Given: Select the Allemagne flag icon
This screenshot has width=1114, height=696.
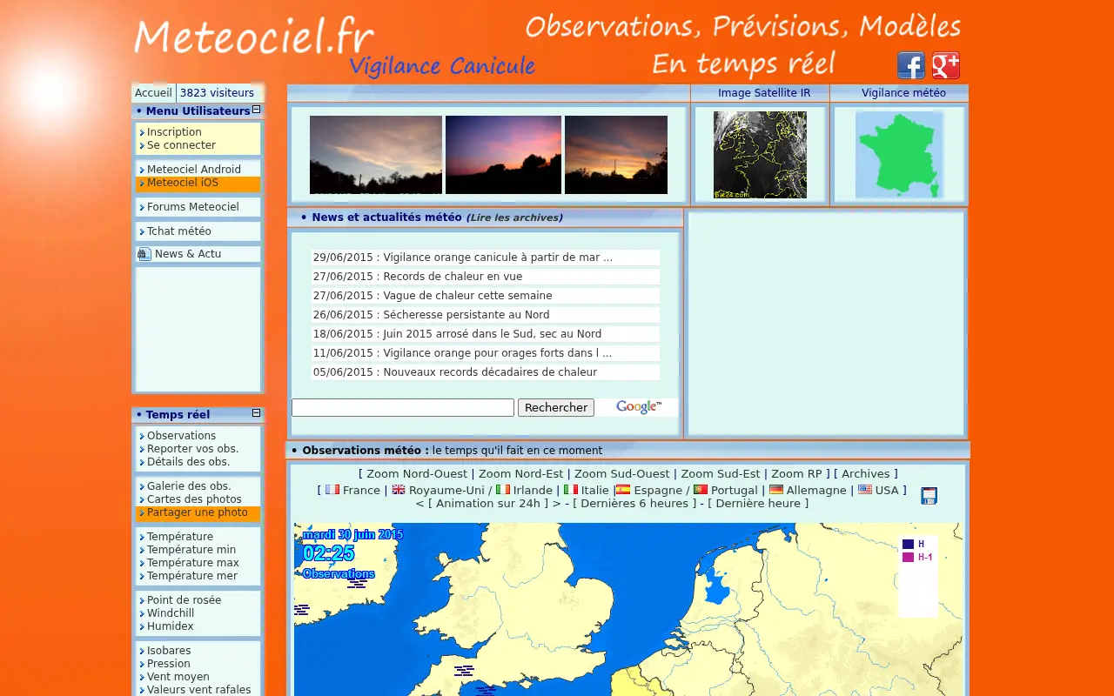Looking at the screenshot, I should point(776,490).
